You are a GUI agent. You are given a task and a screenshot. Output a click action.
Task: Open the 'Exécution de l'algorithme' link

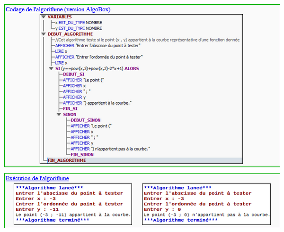click(37, 178)
